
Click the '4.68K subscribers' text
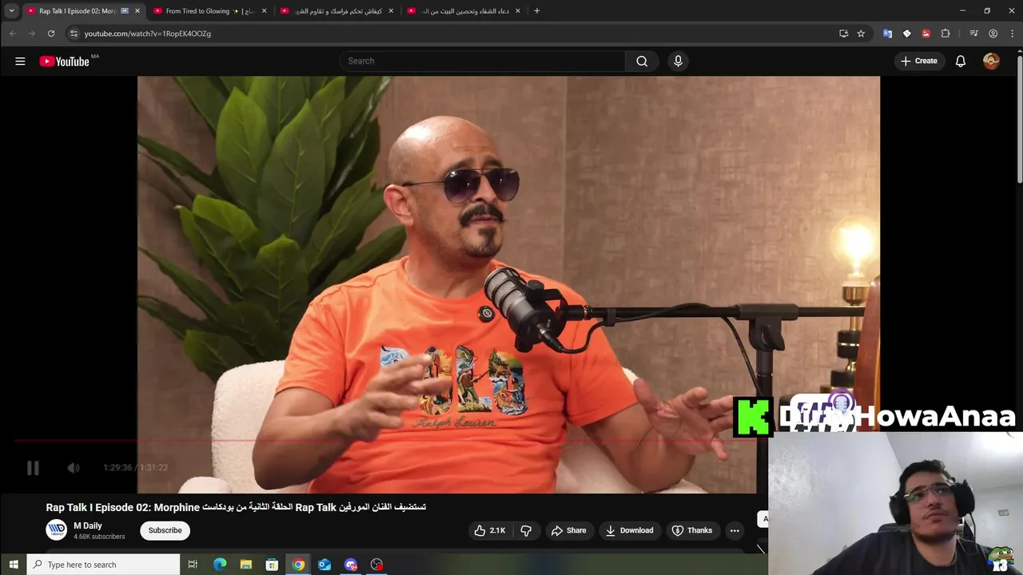coord(99,537)
